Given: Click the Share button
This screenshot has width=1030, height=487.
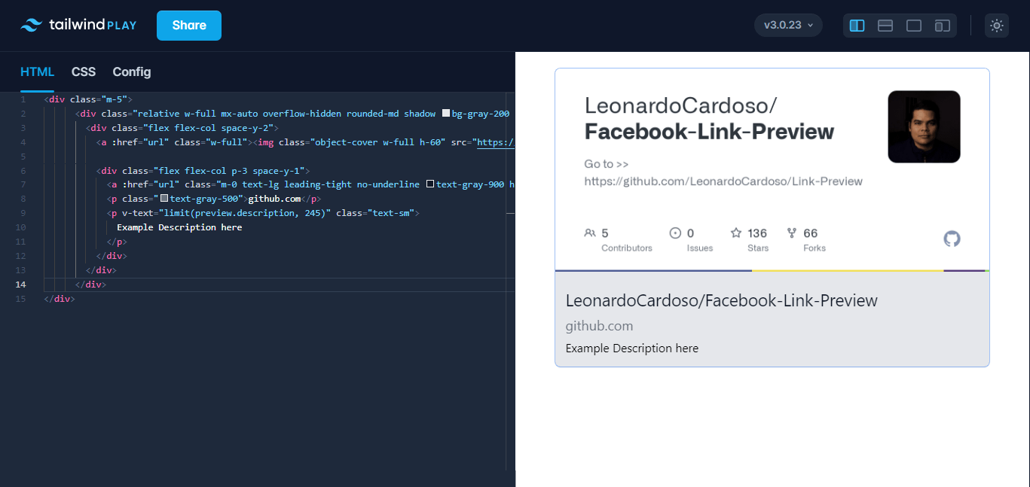Looking at the screenshot, I should (189, 25).
